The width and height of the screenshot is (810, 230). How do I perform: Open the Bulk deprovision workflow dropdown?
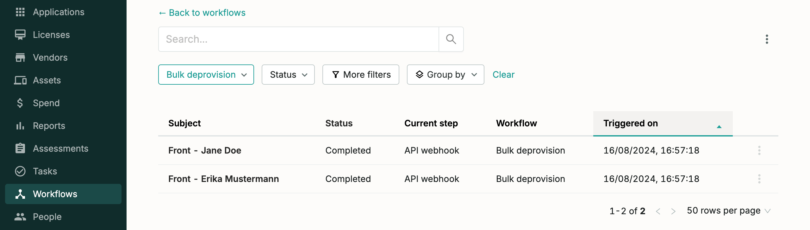pos(206,75)
